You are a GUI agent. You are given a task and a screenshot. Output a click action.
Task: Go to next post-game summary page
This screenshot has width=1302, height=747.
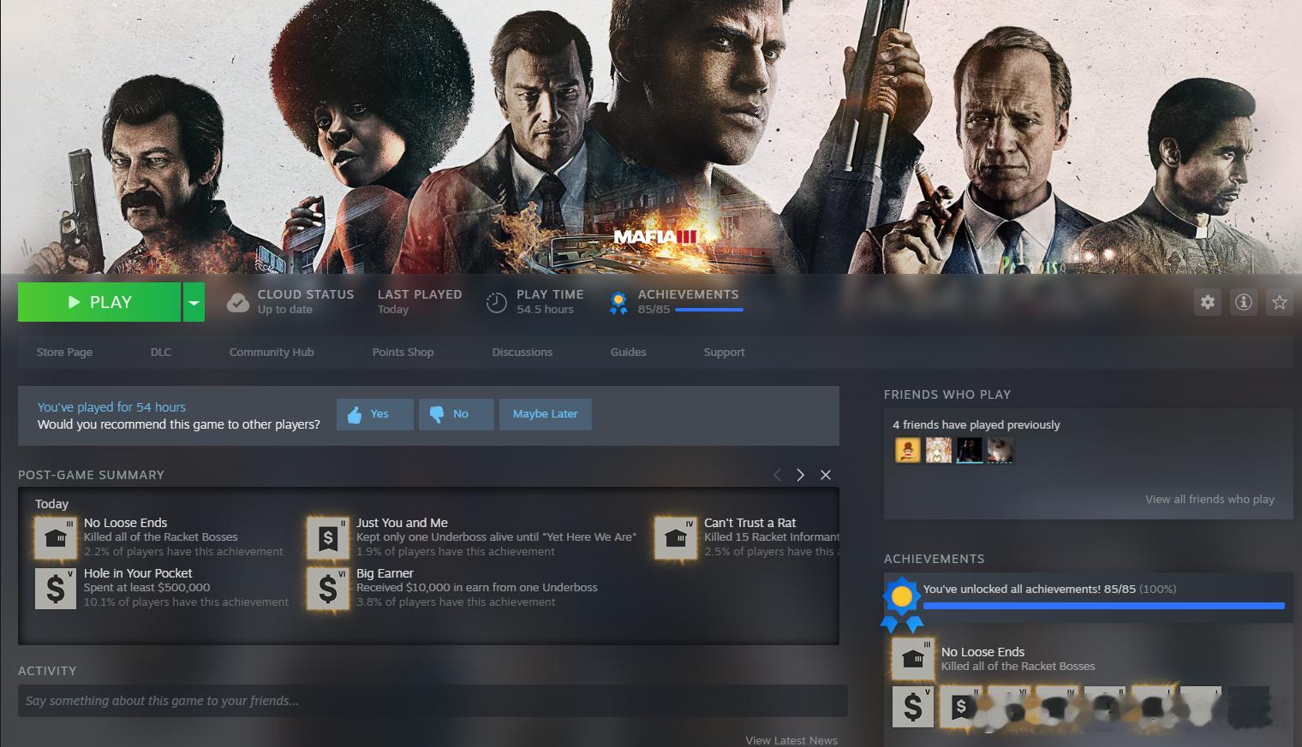pos(800,475)
